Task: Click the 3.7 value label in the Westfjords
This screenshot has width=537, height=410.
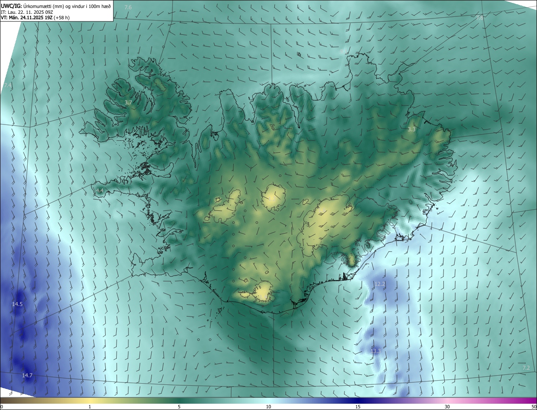Action: tap(128, 102)
